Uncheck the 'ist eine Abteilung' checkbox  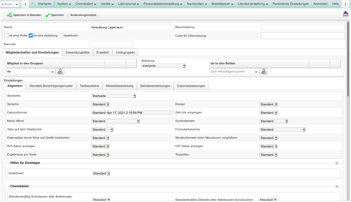pyautogui.click(x=31, y=35)
